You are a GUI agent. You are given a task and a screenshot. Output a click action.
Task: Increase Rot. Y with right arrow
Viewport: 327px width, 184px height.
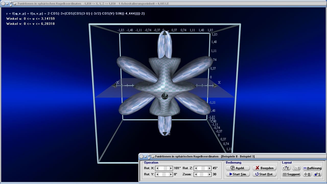(171, 174)
